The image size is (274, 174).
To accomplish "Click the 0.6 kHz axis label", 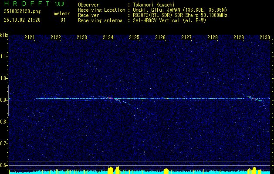I will click(x=4, y=165).
